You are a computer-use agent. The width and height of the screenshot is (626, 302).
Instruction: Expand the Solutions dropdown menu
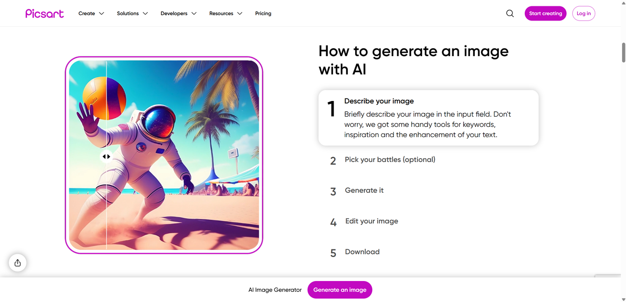coord(132,14)
